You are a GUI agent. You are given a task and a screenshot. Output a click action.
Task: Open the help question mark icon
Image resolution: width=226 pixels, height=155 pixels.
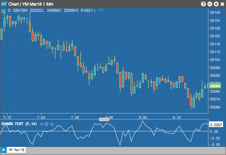point(203,4)
